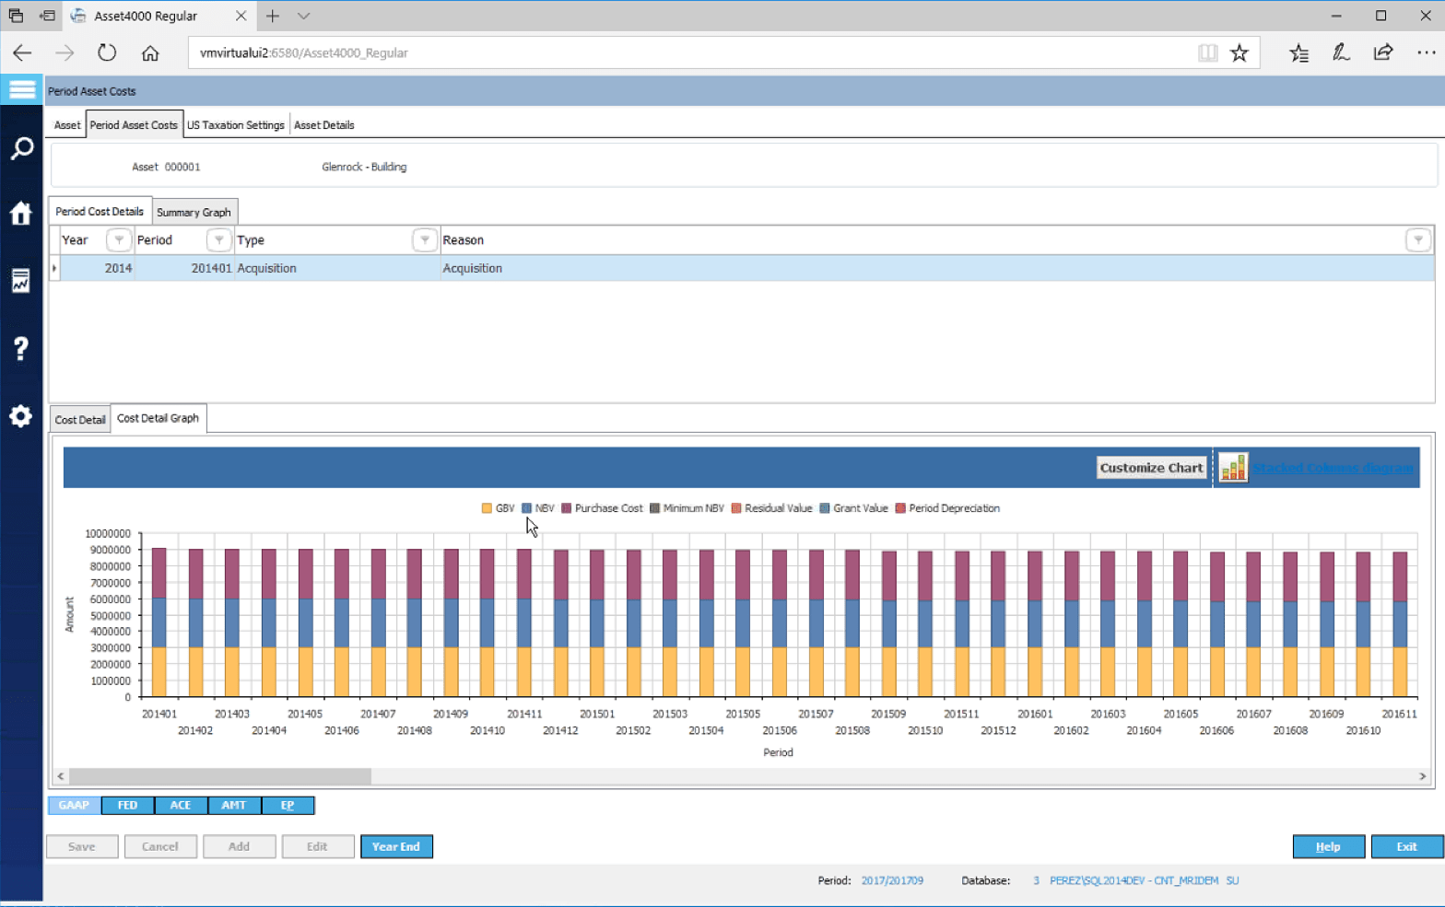Click browser forward arrow

65,52
